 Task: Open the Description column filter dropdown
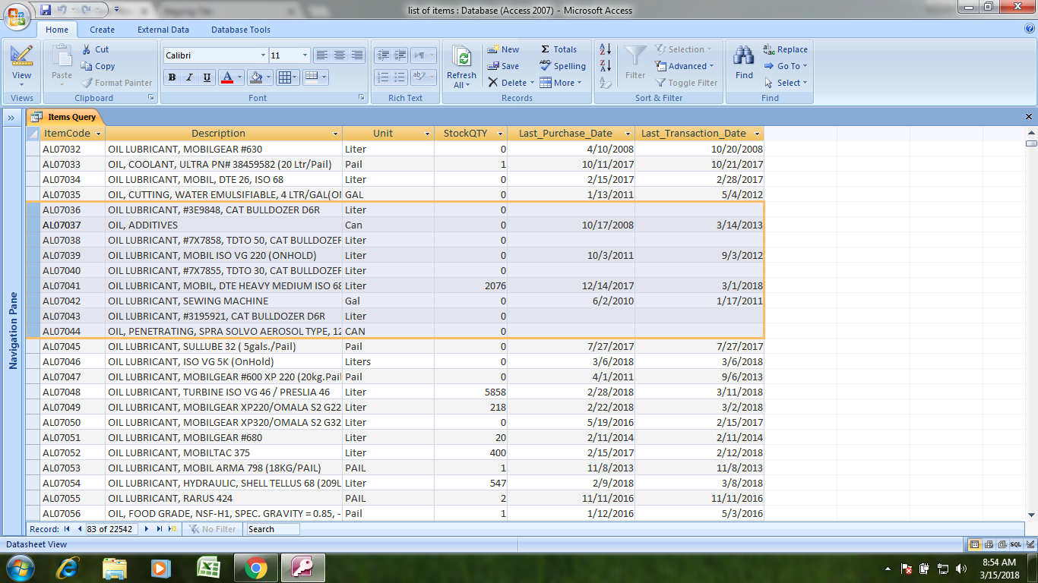tap(336, 134)
